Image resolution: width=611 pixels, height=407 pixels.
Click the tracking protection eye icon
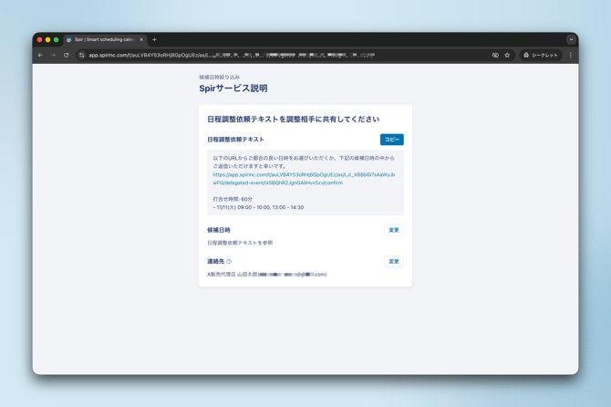point(495,55)
